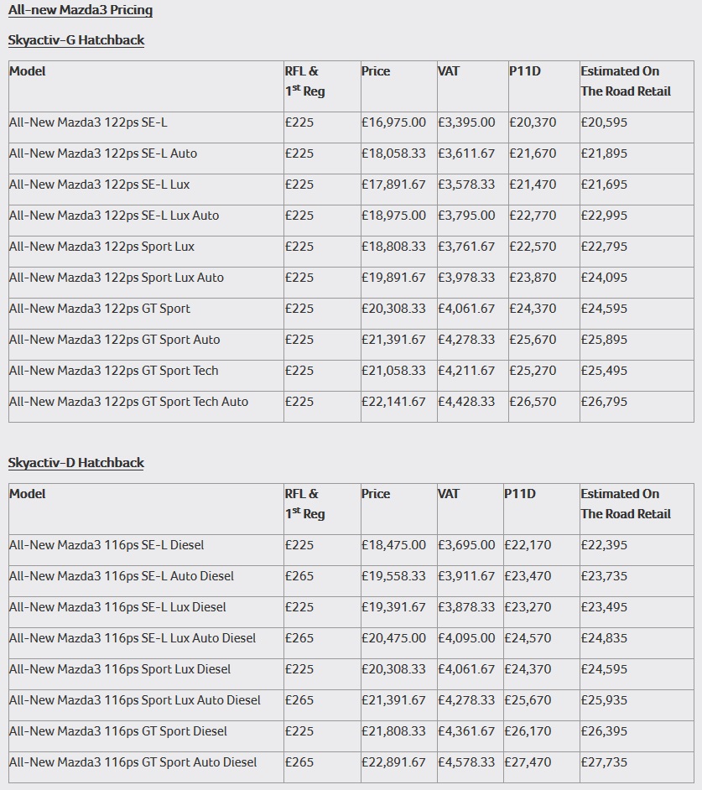
Task: Click the £16,975.00 price cell
Action: pyautogui.click(x=393, y=122)
